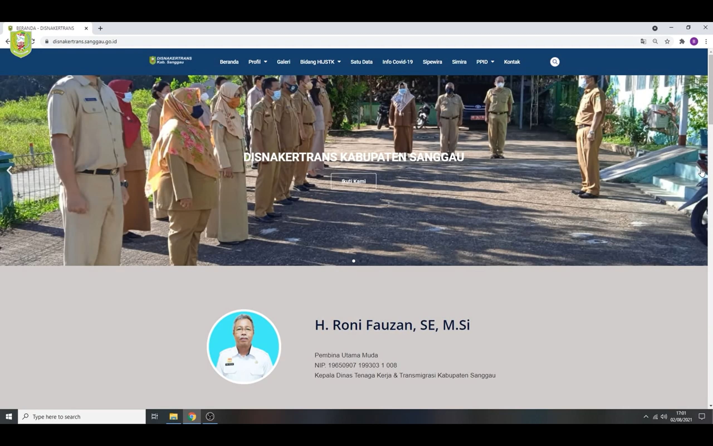This screenshot has width=713, height=446.
Task: Click the Ikuti Kami button
Action: tap(353, 181)
